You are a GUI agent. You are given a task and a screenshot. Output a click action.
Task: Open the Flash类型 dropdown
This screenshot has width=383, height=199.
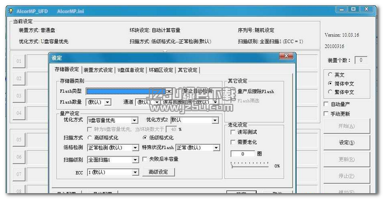169,91
